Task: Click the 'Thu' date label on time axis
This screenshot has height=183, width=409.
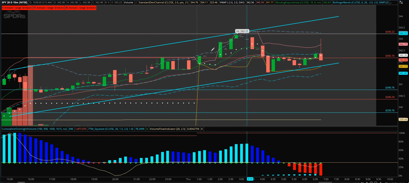Action: pyautogui.click(x=188, y=179)
